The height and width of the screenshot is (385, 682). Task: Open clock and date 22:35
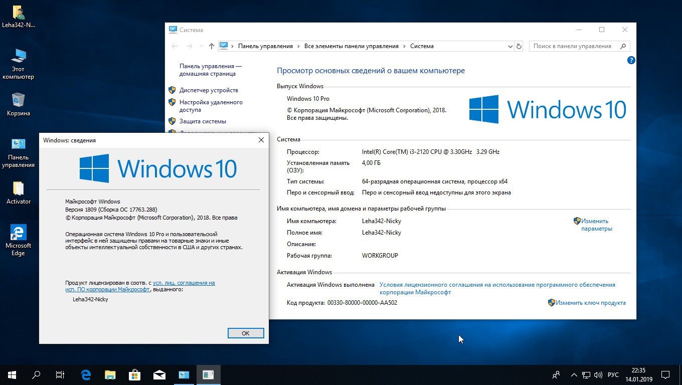pyautogui.click(x=638, y=374)
